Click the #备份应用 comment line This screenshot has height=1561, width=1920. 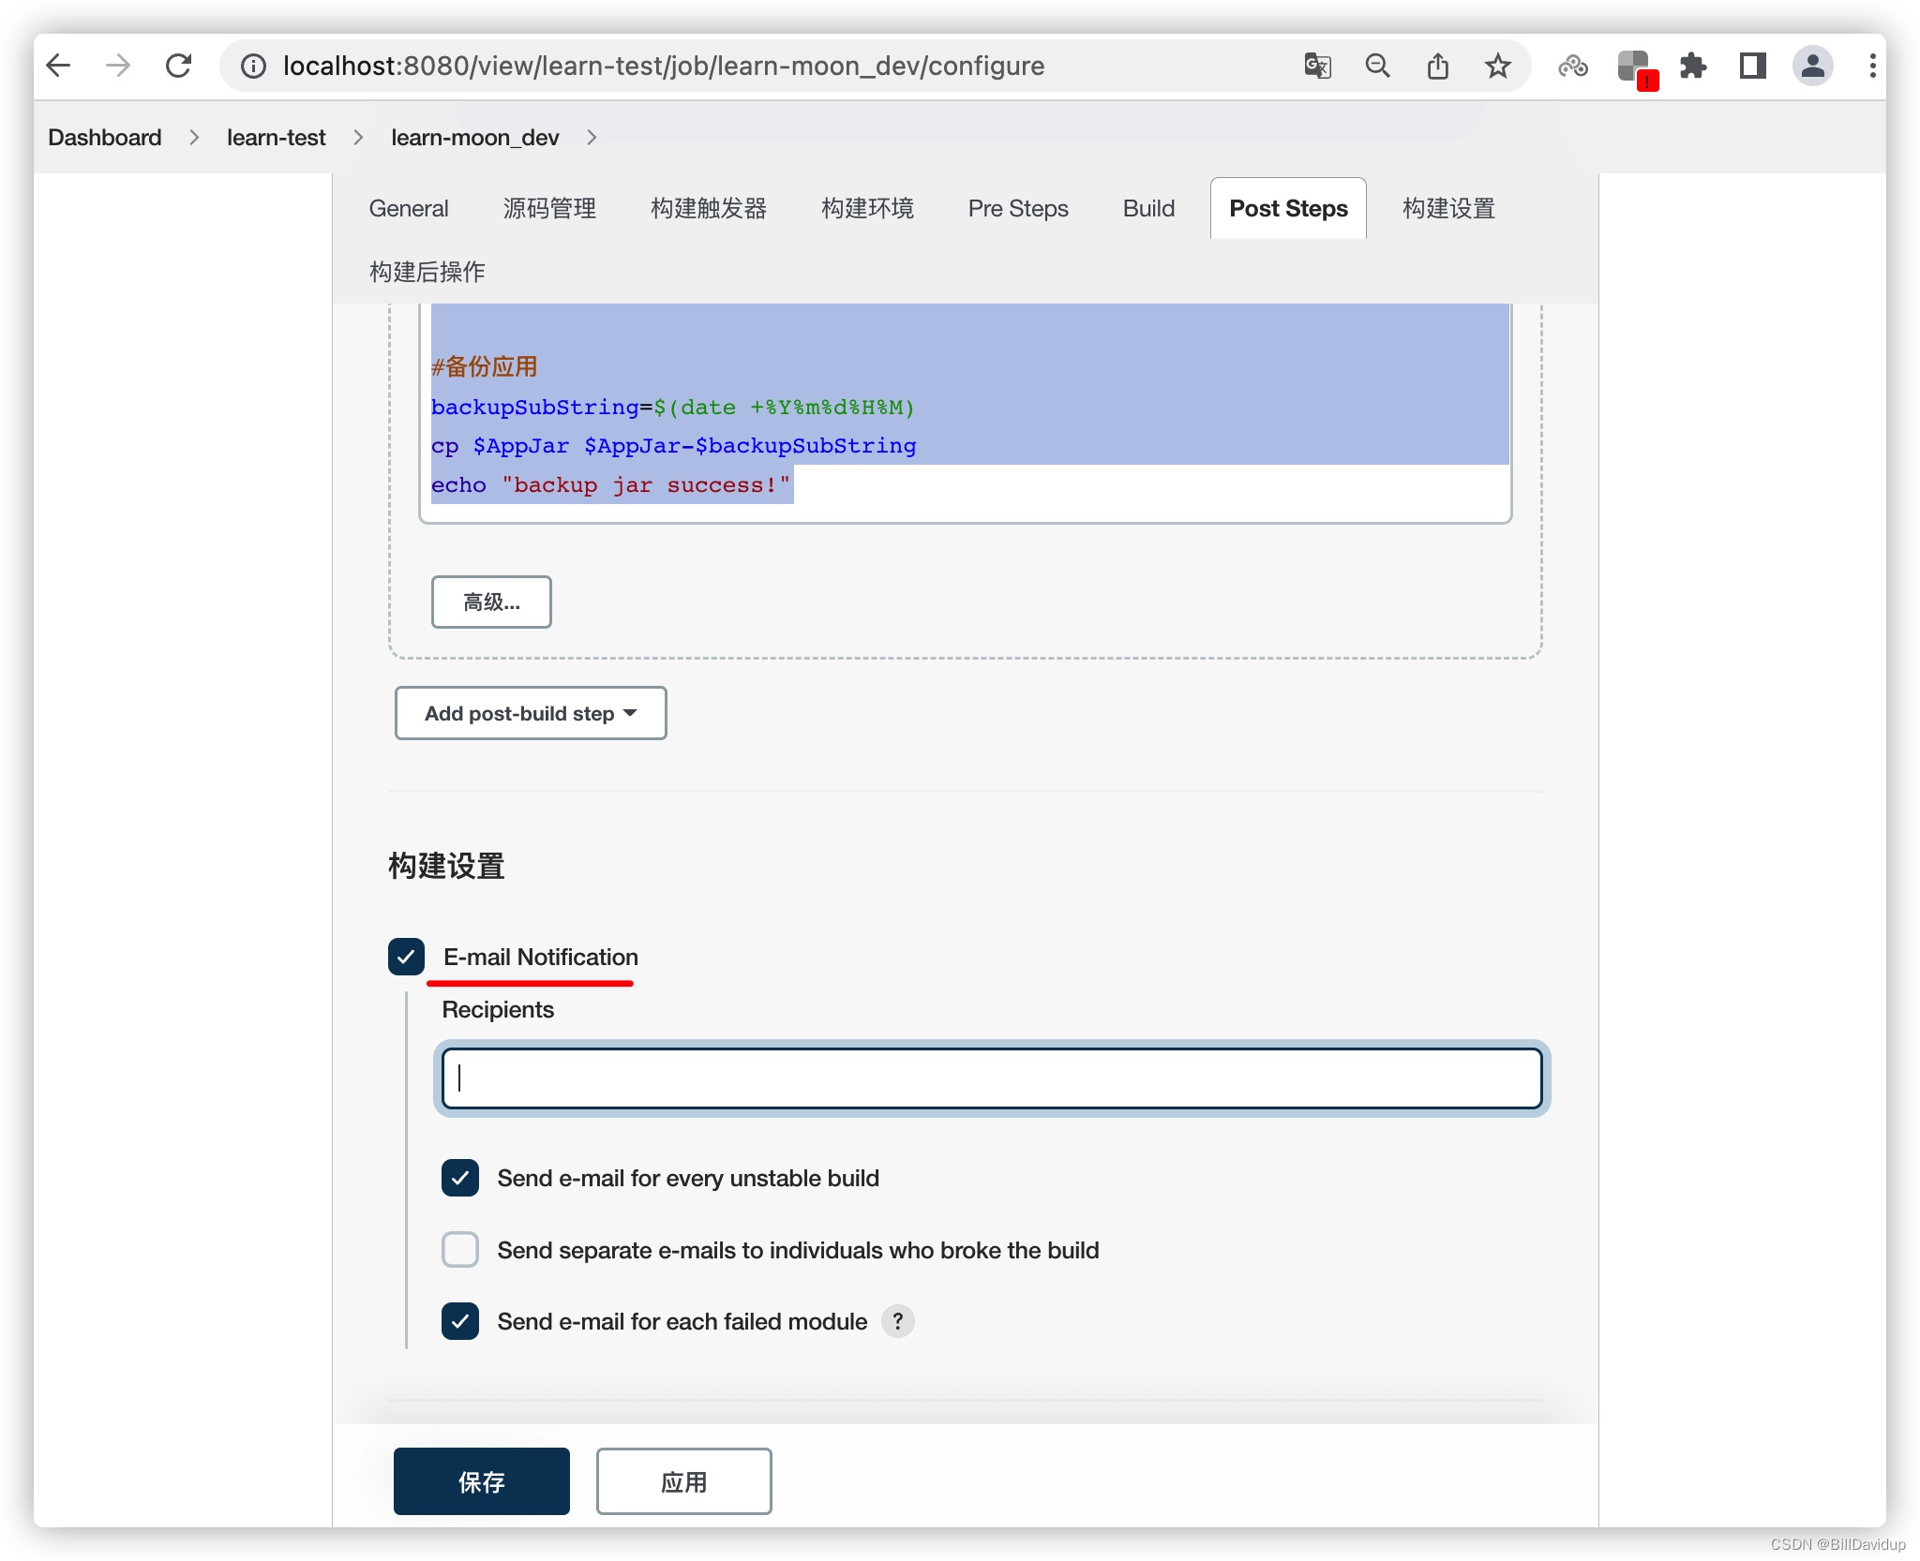click(485, 366)
